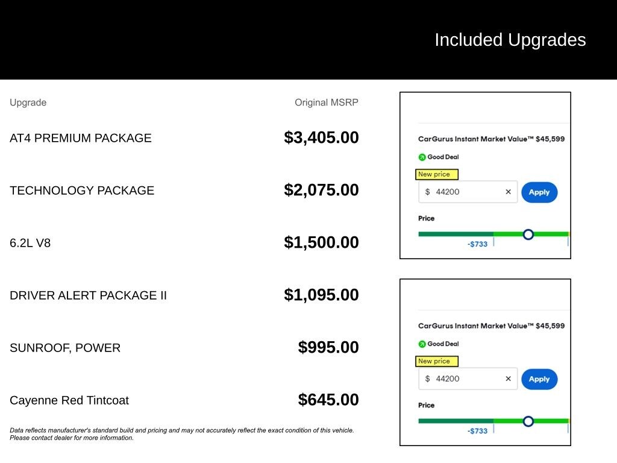Click the 6.2L V8 upgrade entry
The image size is (617, 463).
point(30,243)
